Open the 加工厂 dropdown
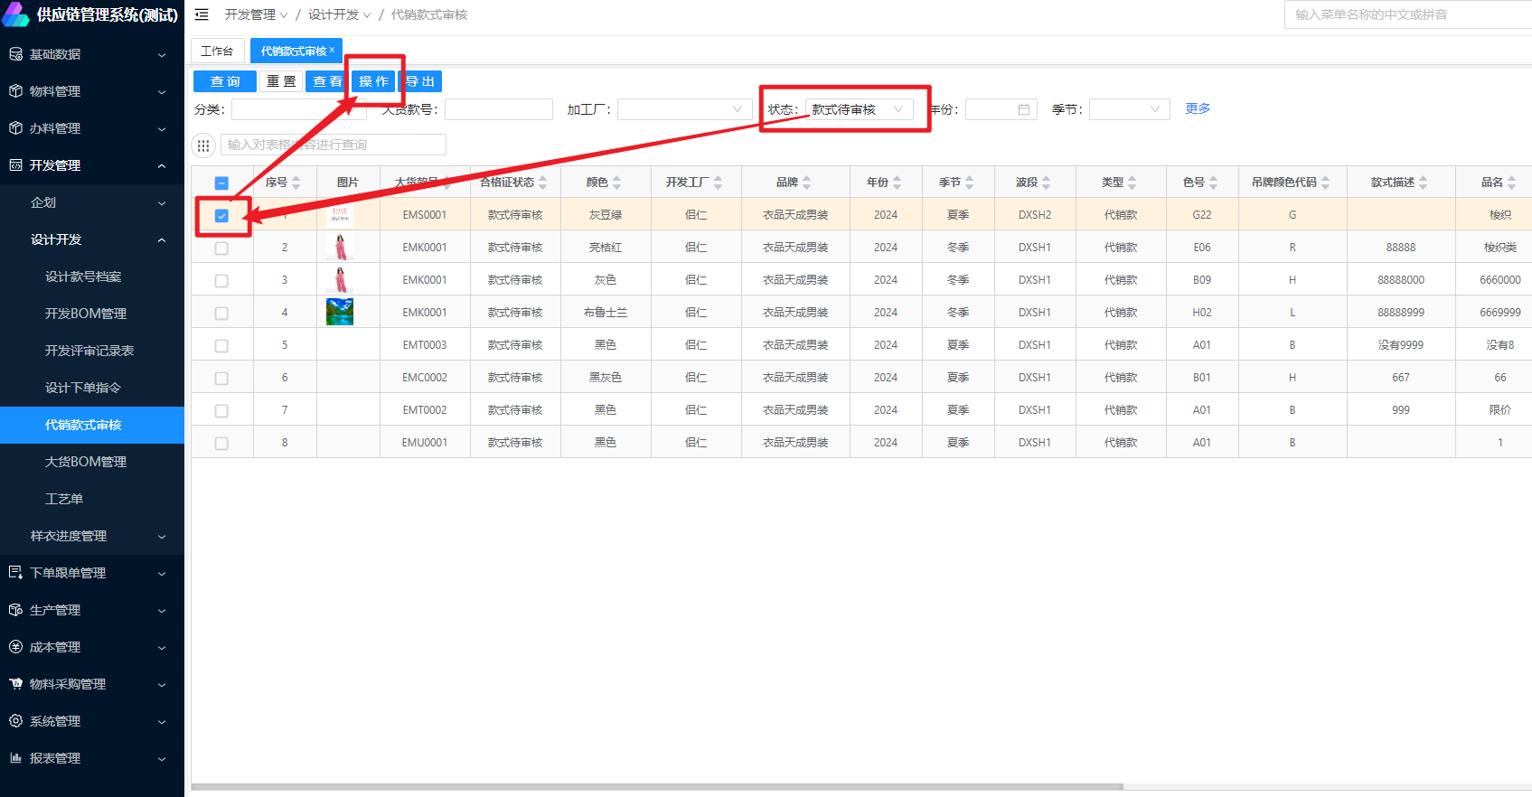Screen dimensions: 1532x797 [683, 109]
